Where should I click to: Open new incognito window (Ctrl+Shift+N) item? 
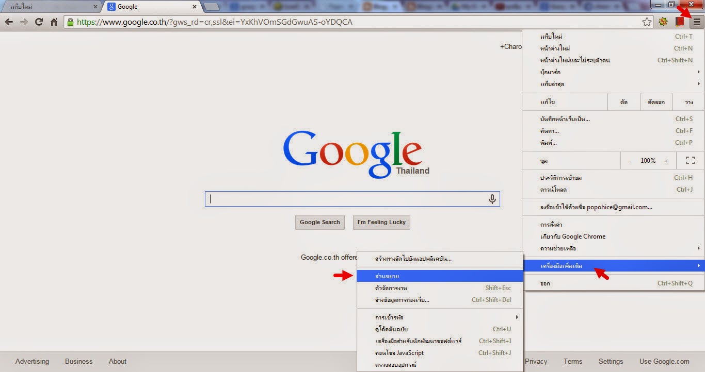tap(613, 60)
